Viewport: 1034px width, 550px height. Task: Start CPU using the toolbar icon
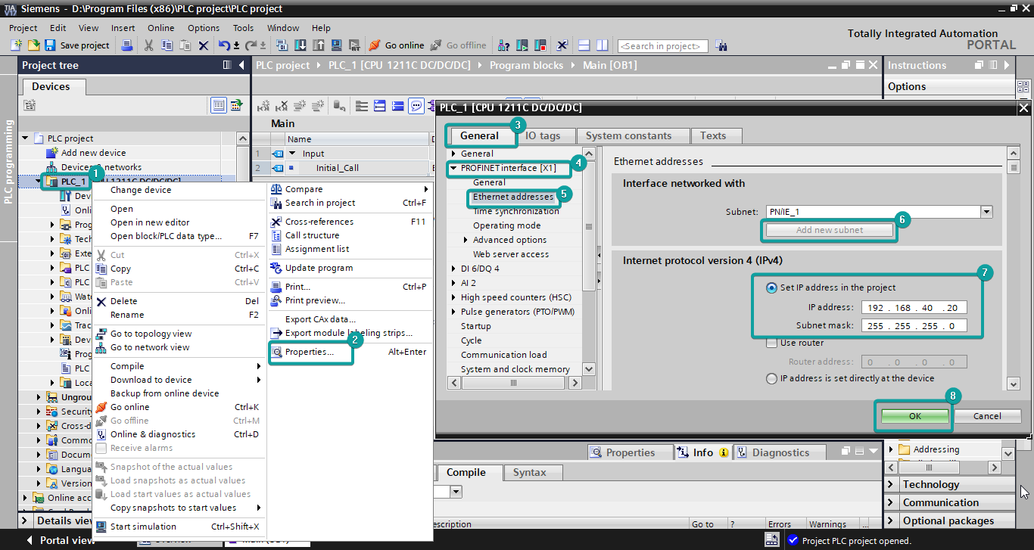point(523,45)
